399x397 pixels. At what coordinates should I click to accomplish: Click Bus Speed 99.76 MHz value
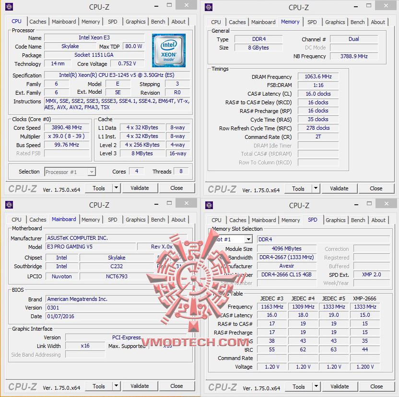(x=67, y=145)
